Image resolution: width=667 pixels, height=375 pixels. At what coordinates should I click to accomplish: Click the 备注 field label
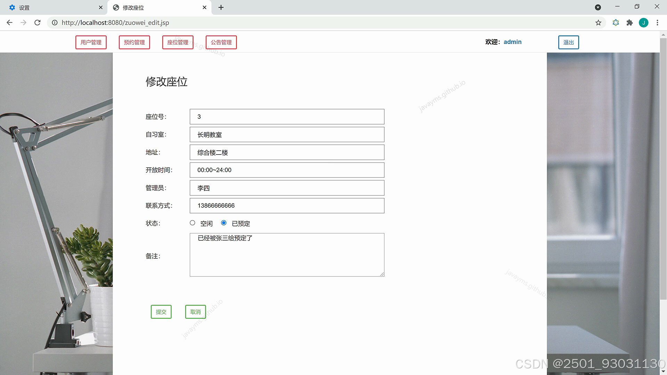[153, 256]
